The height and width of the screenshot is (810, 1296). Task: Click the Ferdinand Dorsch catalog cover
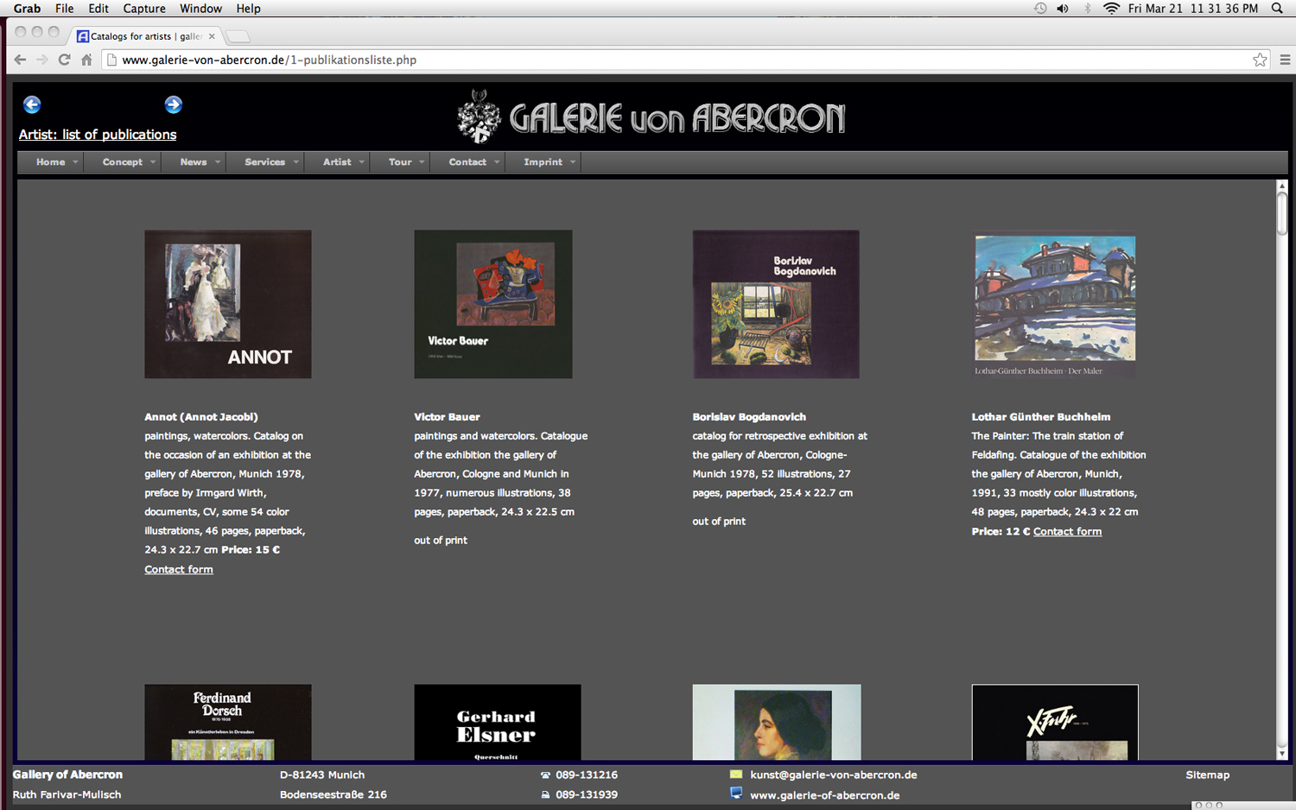[228, 722]
